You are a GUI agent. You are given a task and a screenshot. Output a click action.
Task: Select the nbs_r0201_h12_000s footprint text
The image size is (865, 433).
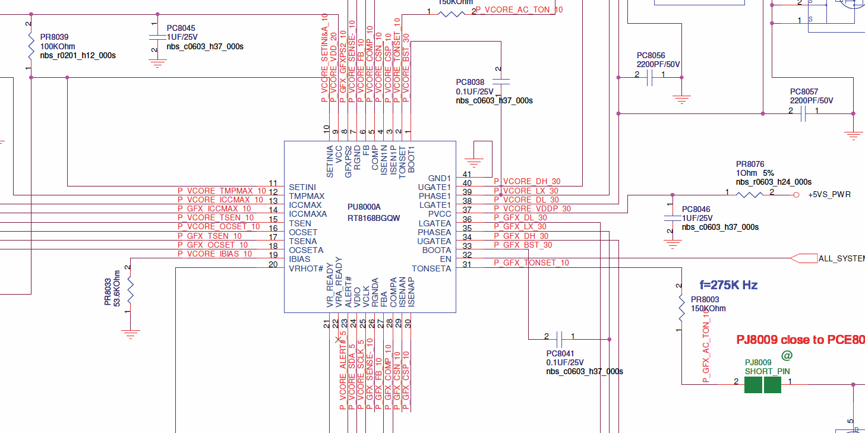[x=78, y=55]
